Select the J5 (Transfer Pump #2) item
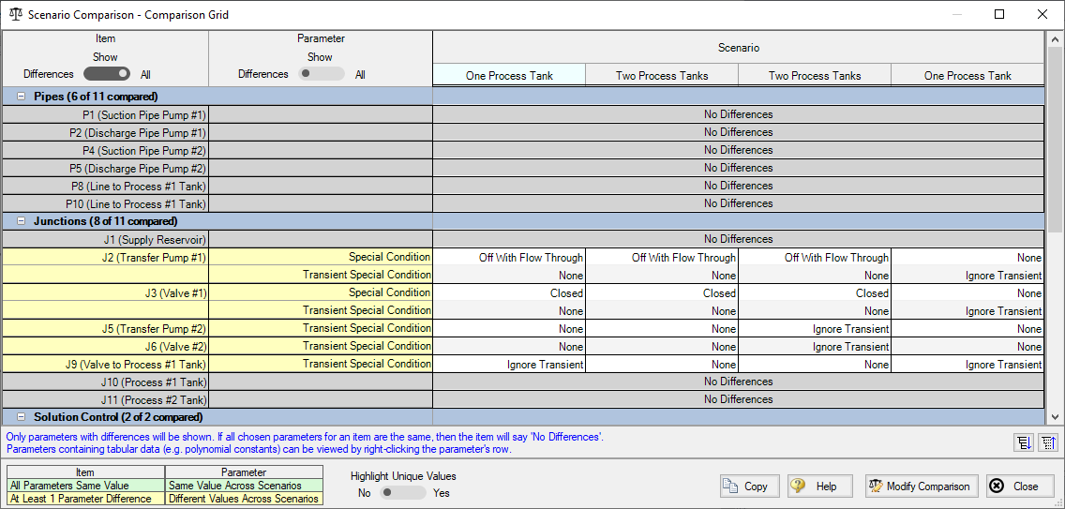The image size is (1065, 509). (105, 328)
